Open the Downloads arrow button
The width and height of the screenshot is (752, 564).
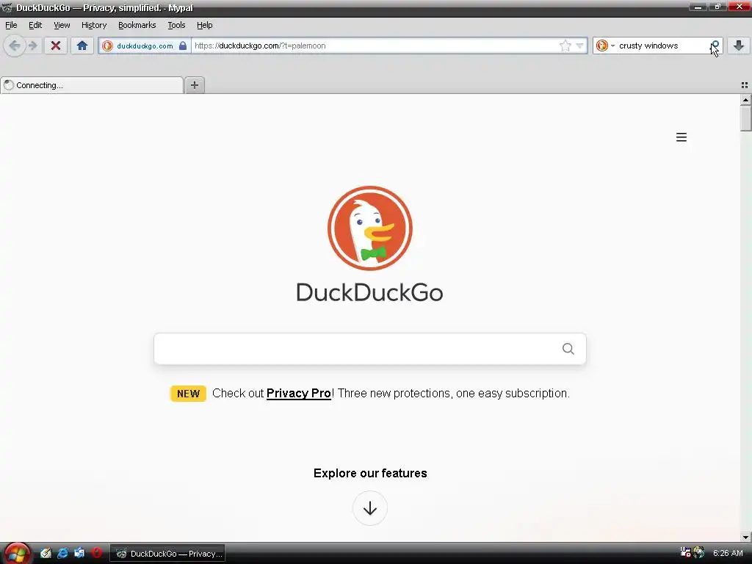pyautogui.click(x=739, y=46)
